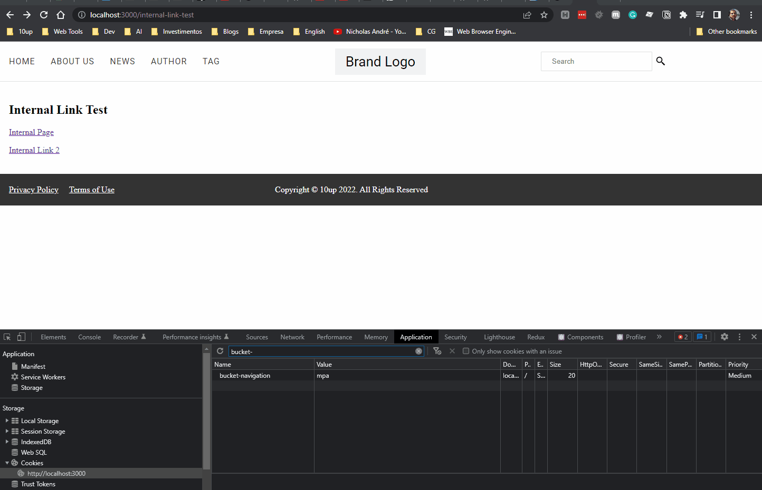Switch to the Lighthouse tab

tap(499, 337)
